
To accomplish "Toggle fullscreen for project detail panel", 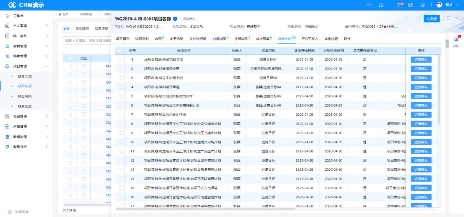I will (449, 18).
